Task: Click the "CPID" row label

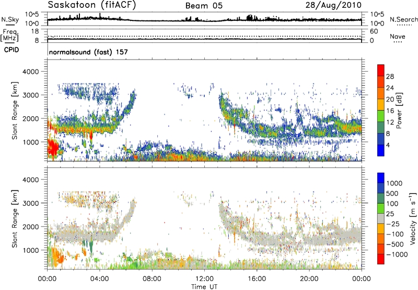Action: click(x=11, y=50)
